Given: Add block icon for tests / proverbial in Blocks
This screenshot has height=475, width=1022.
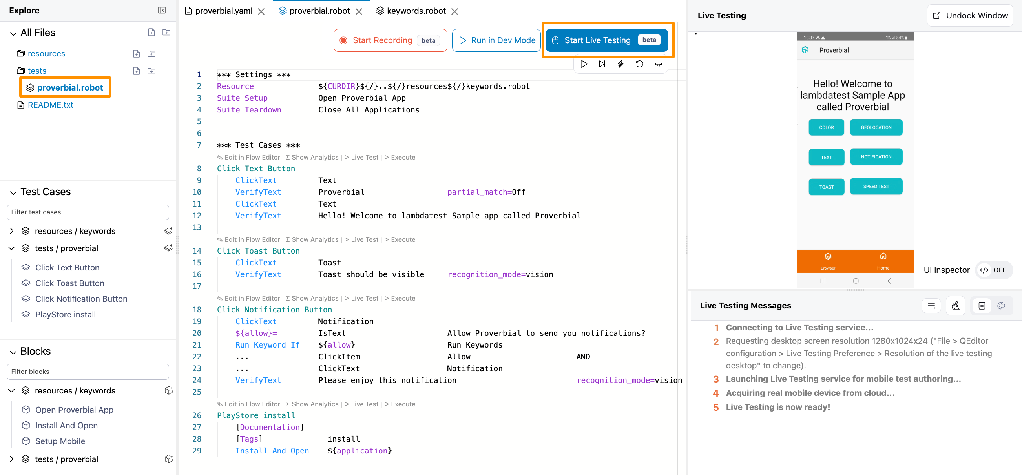Looking at the screenshot, I should [169, 459].
